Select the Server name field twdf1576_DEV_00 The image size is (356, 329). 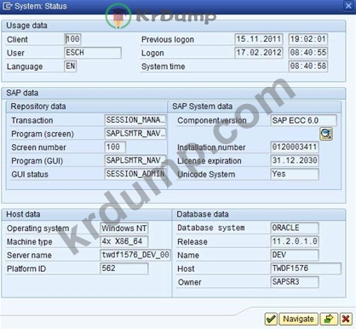coord(135,255)
